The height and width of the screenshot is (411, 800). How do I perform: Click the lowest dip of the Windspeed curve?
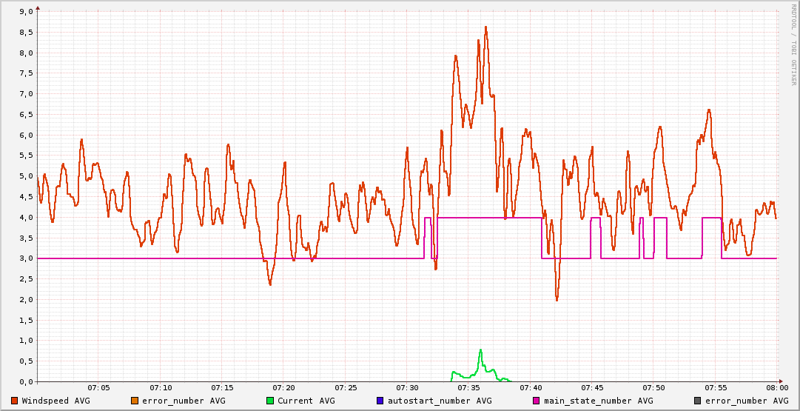click(x=557, y=300)
